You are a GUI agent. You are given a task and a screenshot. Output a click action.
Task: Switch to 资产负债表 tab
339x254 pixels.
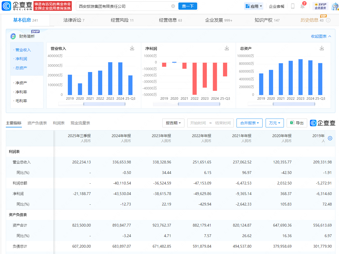37,123
